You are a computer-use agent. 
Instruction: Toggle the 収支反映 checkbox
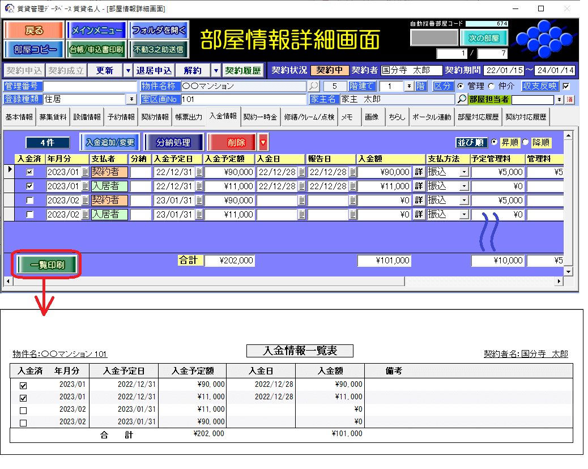pos(566,87)
